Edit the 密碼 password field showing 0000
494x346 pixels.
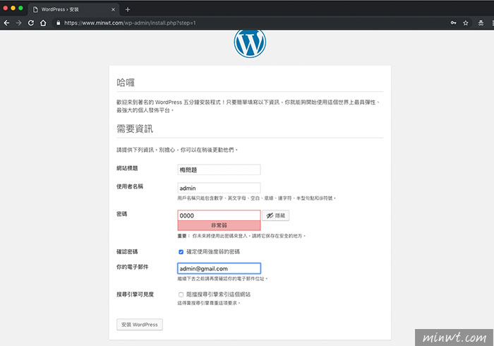219,215
